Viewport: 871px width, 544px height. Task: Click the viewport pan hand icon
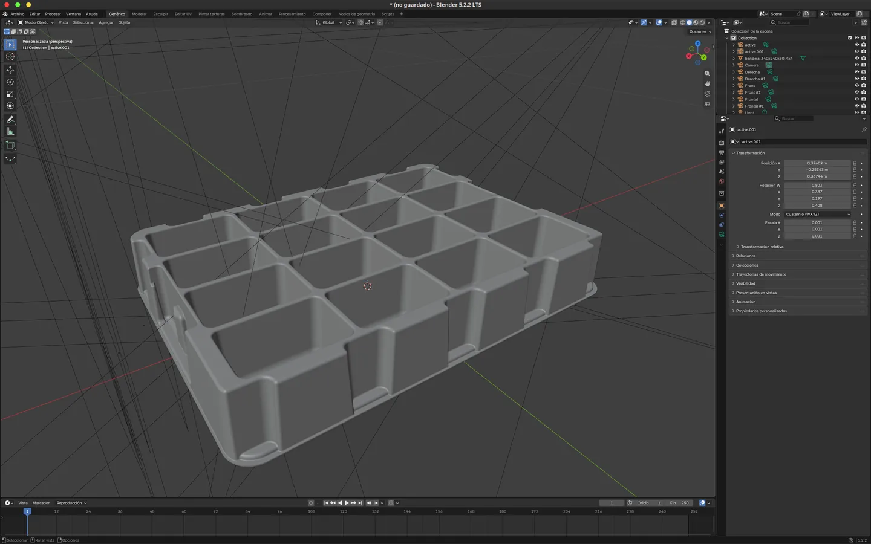coord(707,83)
